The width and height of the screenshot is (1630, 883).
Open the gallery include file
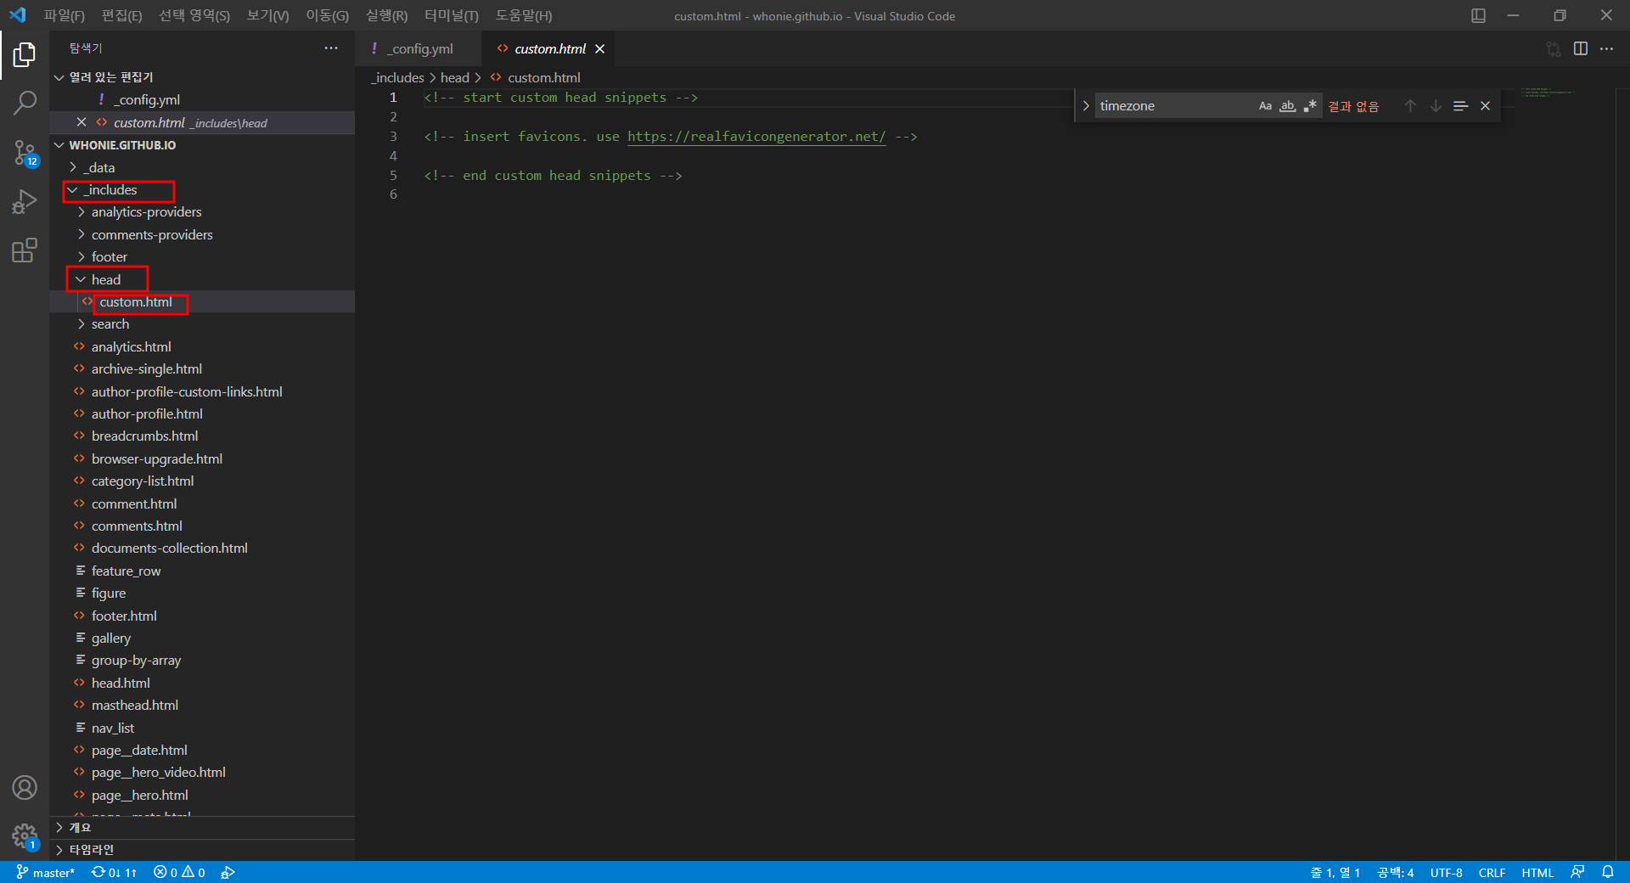(x=202, y=638)
